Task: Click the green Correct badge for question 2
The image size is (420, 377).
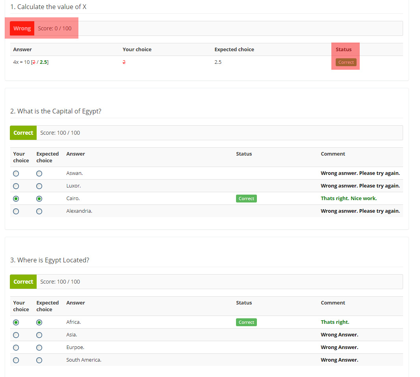Action: click(x=23, y=132)
